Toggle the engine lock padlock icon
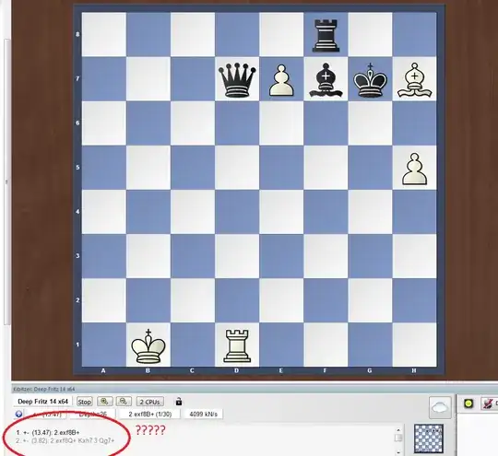The width and height of the screenshot is (498, 456). pyautogui.click(x=179, y=402)
